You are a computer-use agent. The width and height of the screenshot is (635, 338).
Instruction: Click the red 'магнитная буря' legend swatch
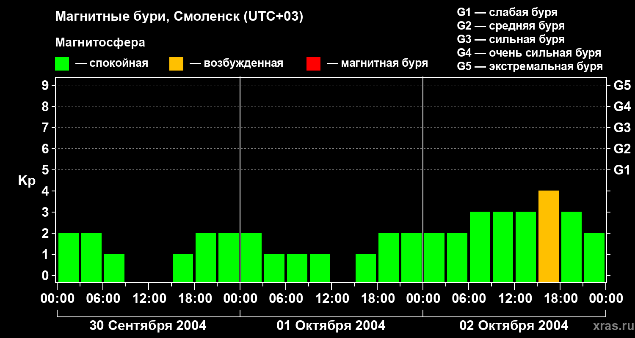pos(313,64)
